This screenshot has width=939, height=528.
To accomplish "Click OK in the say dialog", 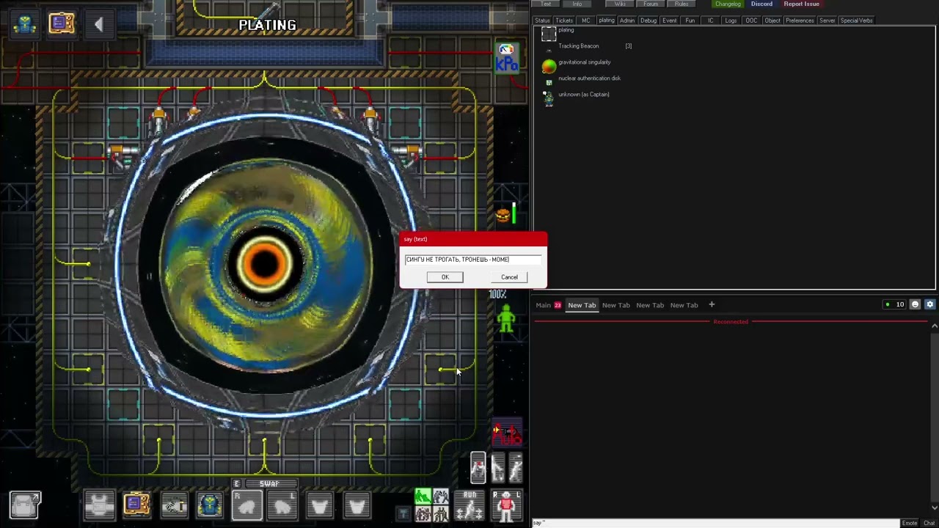I will pos(445,277).
